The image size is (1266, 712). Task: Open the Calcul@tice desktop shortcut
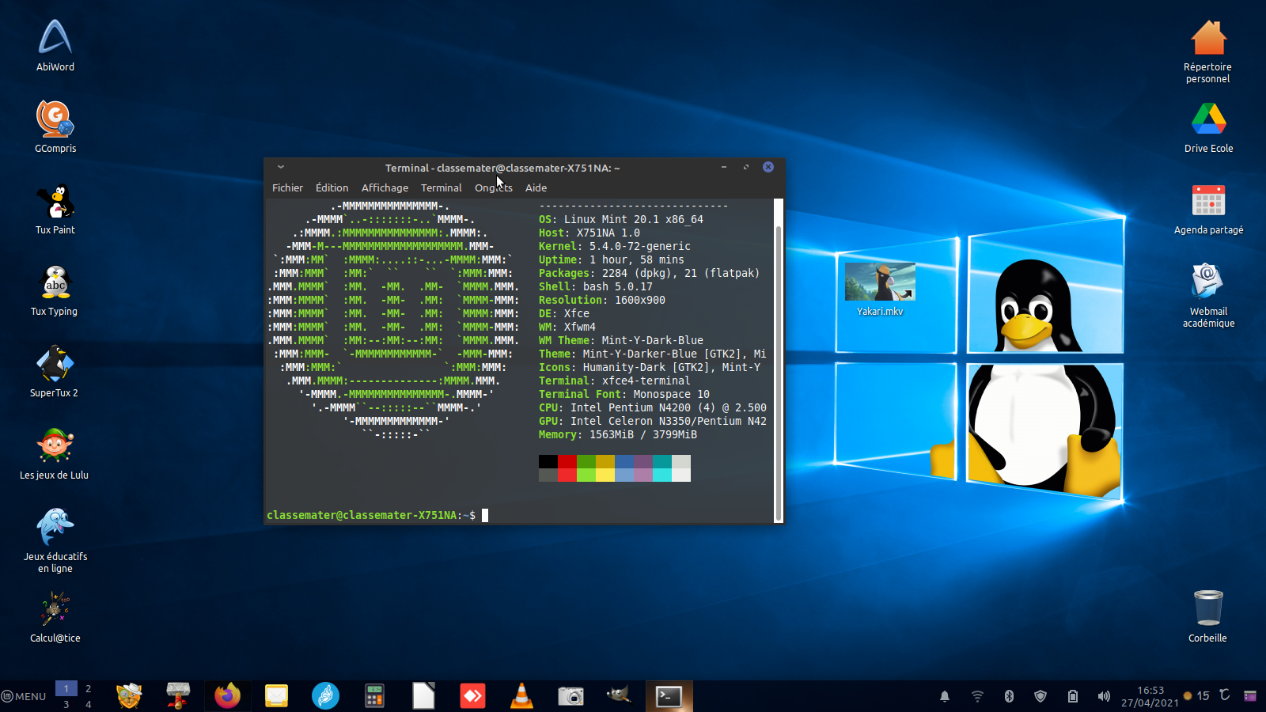55,618
